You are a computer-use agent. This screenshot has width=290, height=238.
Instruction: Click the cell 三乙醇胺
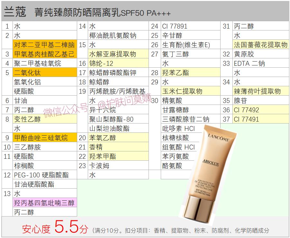(x=45, y=147)
